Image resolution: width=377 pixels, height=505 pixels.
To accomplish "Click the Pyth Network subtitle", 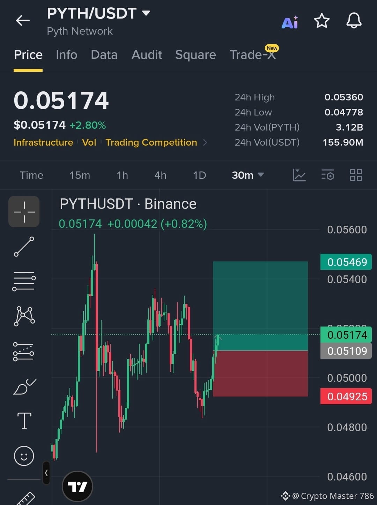I will click(80, 31).
